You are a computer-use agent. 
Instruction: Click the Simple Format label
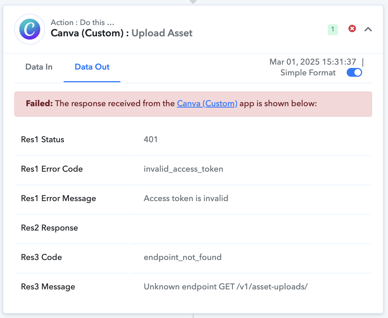(308, 73)
